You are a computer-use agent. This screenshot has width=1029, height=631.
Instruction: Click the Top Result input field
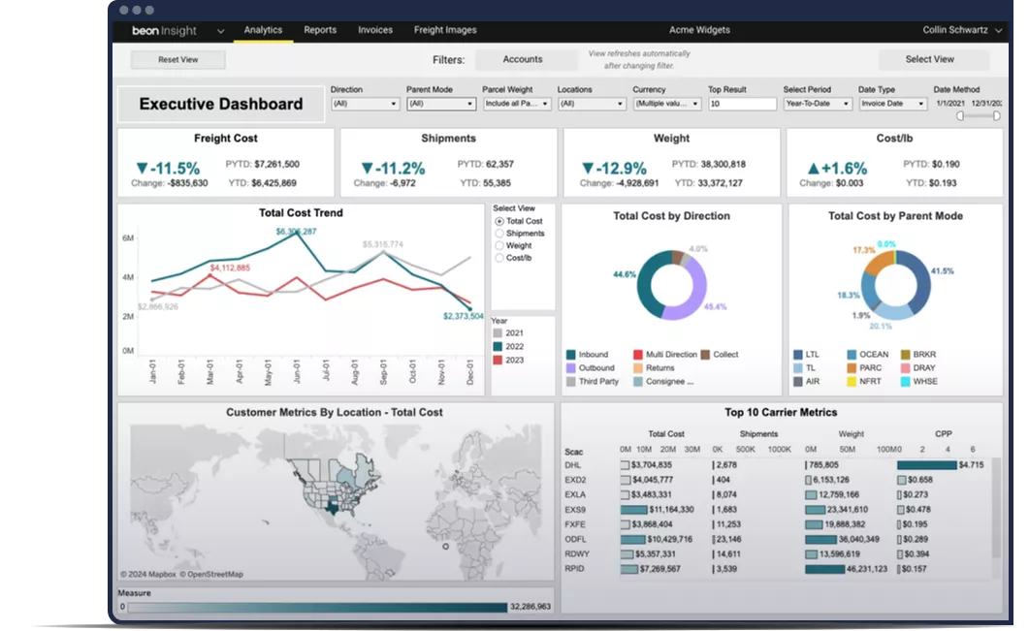(742, 104)
